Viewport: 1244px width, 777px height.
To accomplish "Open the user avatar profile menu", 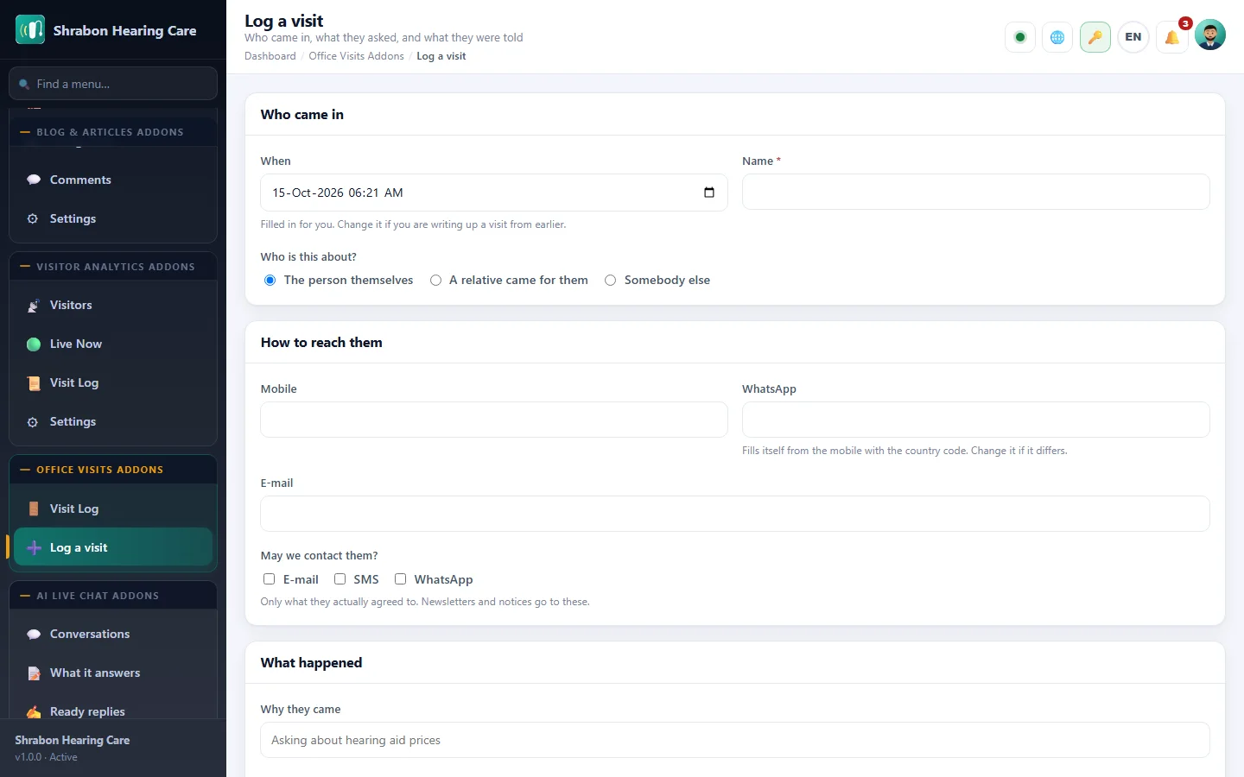I will [1210, 35].
